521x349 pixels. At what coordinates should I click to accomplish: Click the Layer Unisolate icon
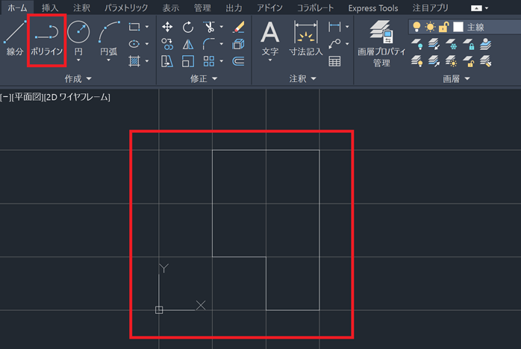(x=434, y=61)
